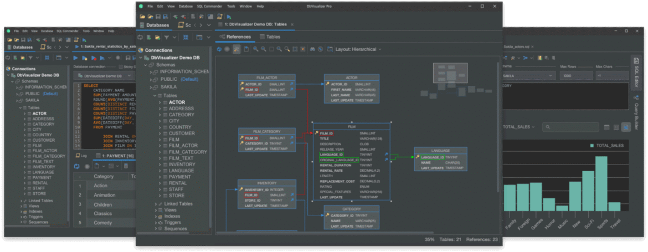
Task: Click the gray stop circle in graph toolbar
Action: pyautogui.click(x=227, y=49)
